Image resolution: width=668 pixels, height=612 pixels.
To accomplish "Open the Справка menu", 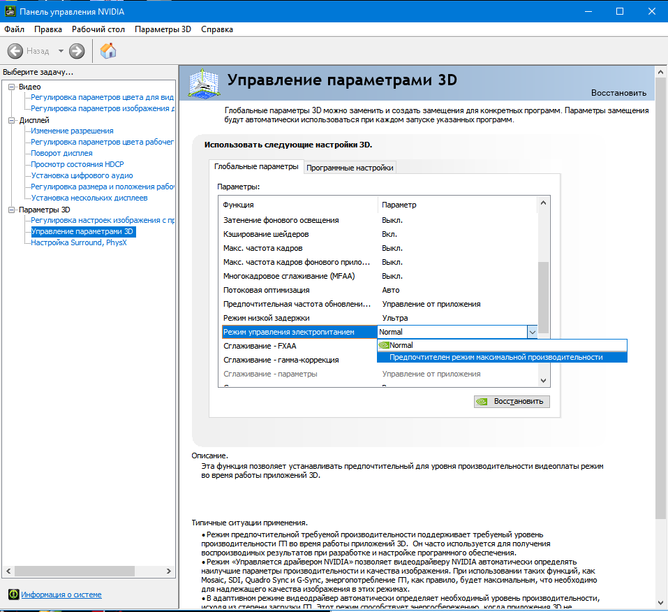I will (x=217, y=29).
